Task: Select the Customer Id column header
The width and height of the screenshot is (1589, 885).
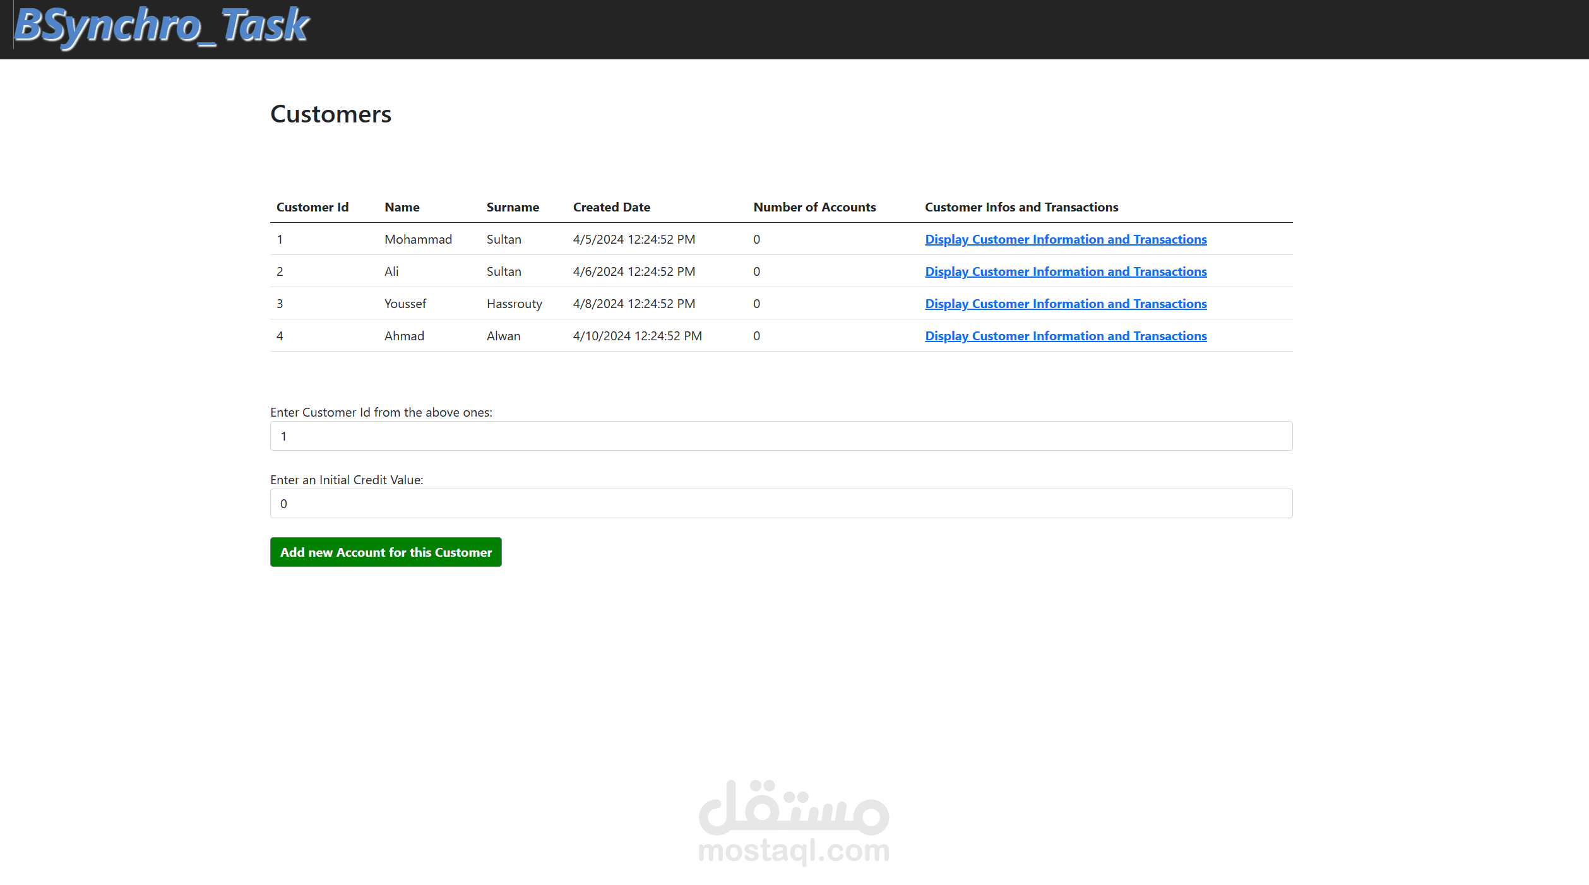Action: (312, 206)
